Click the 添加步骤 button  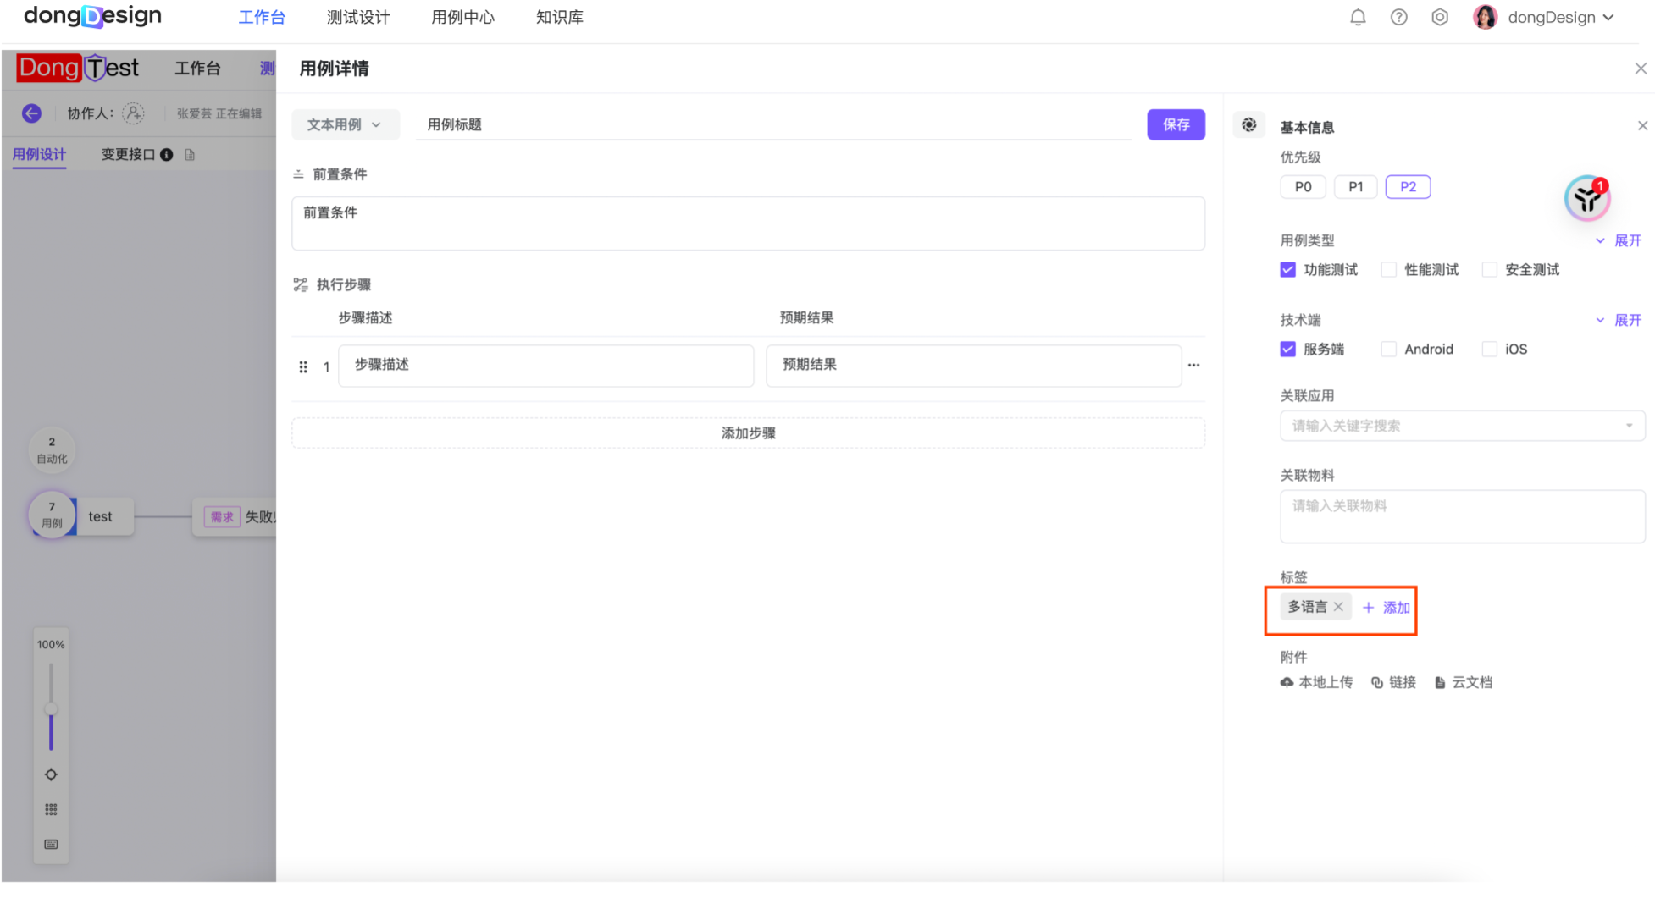(x=748, y=433)
